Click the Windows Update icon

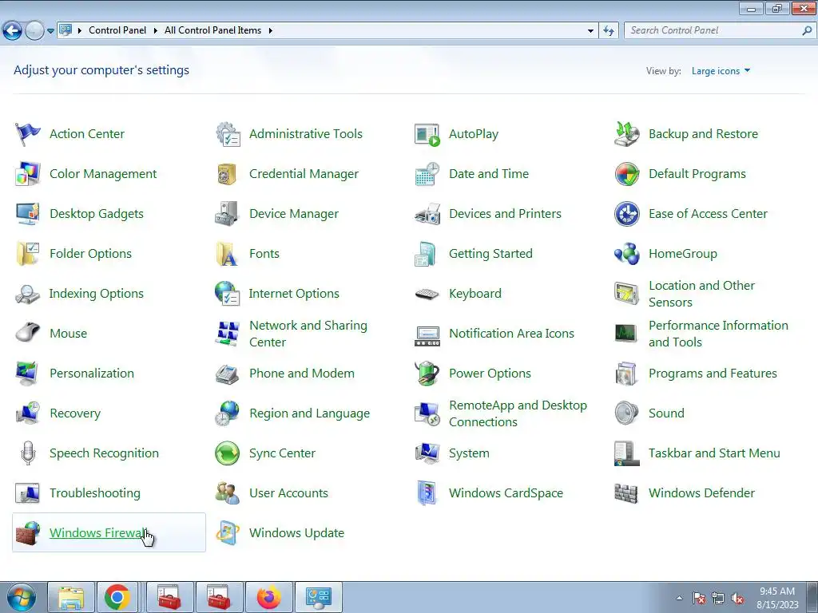pyautogui.click(x=228, y=532)
